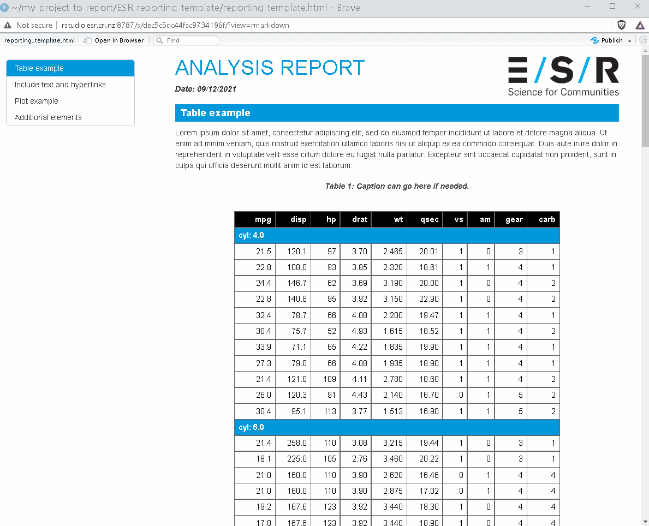Click the address bar URL
This screenshot has height=526, width=649.
point(175,25)
